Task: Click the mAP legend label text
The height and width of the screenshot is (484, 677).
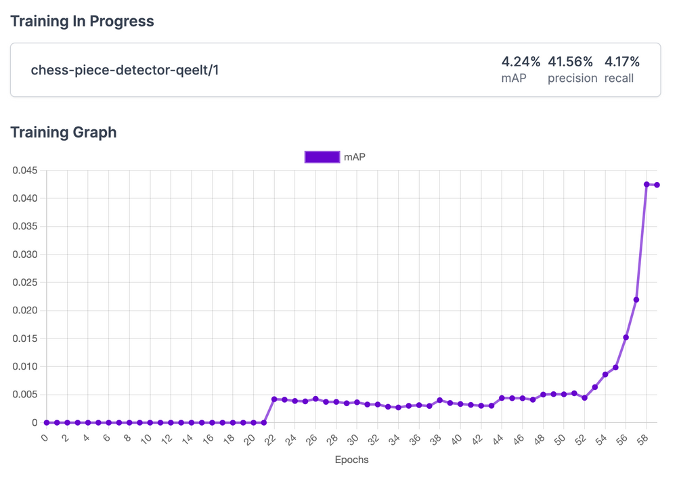Action: click(355, 156)
